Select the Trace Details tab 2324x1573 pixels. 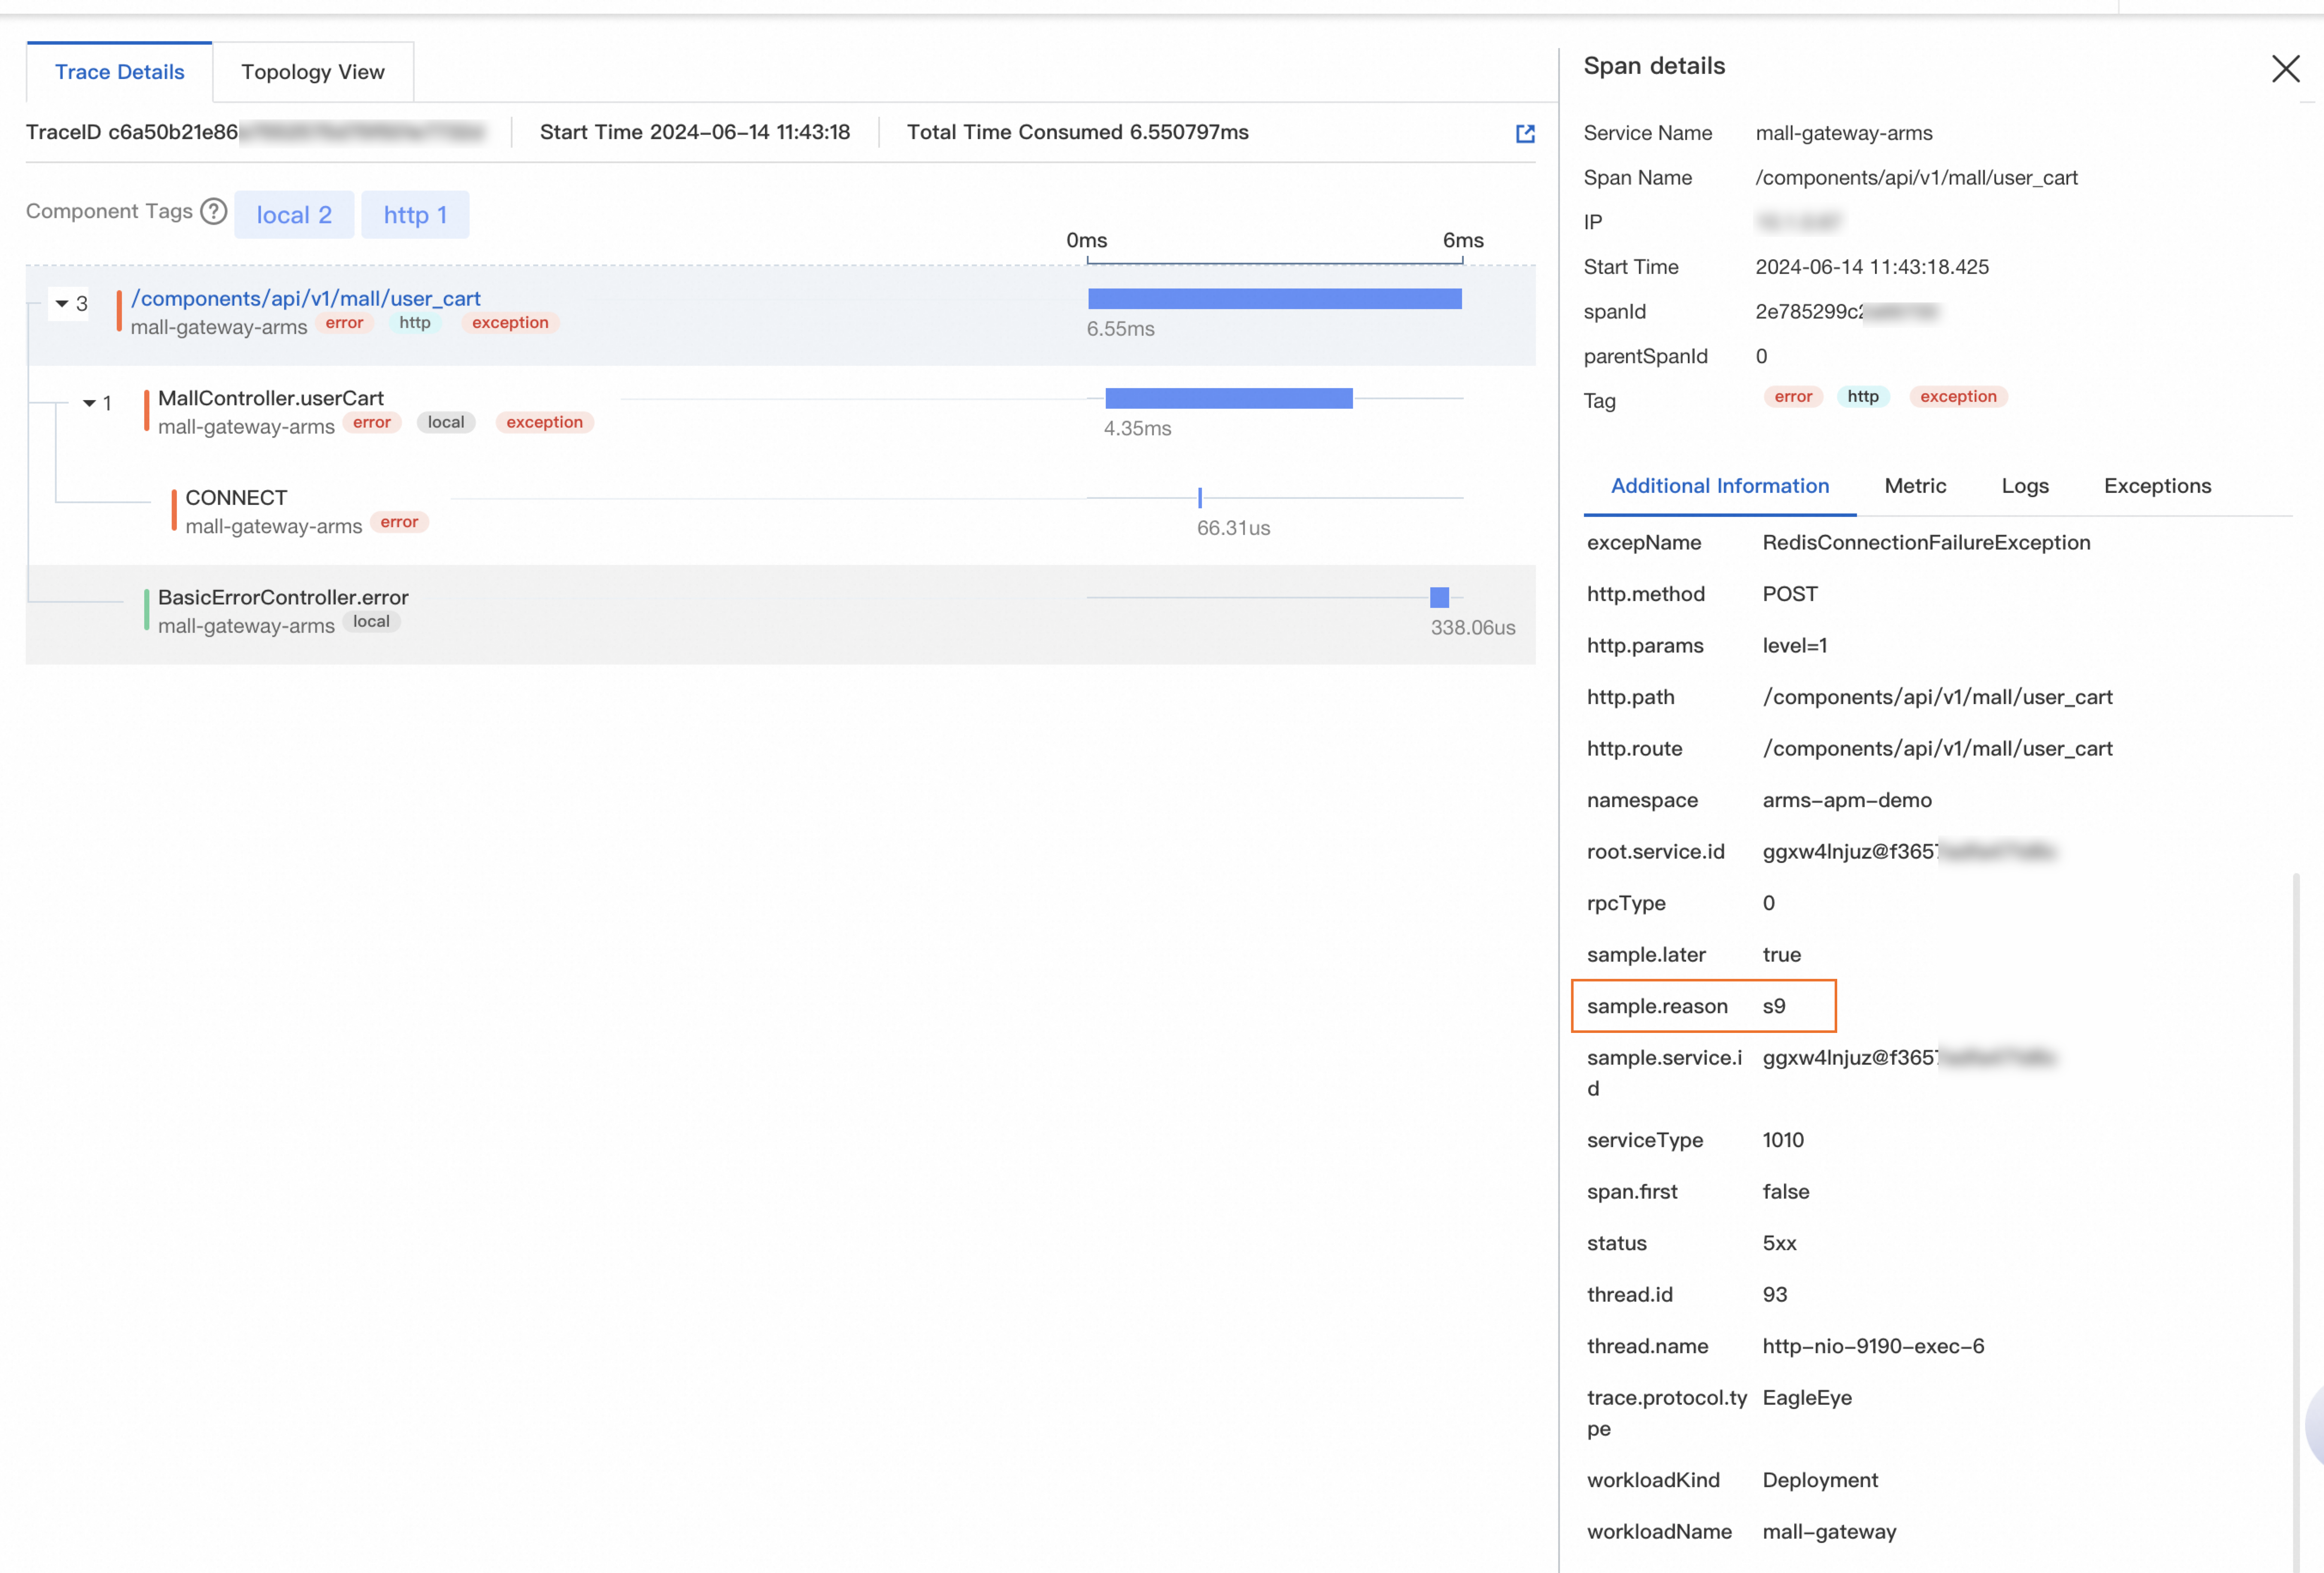(119, 72)
